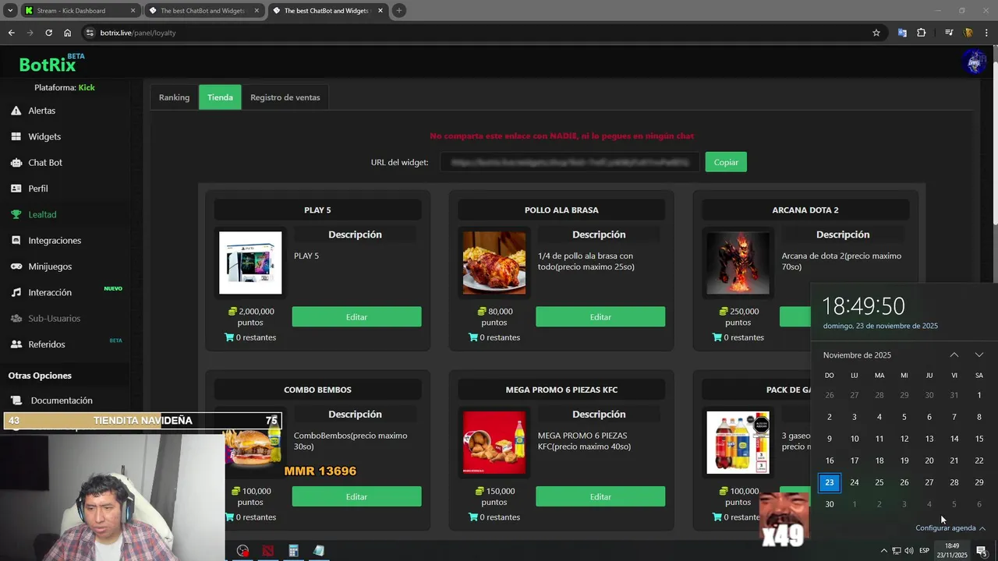Click Noviembre de 2025 calendar header
This screenshot has height=561, width=998.
click(x=857, y=355)
